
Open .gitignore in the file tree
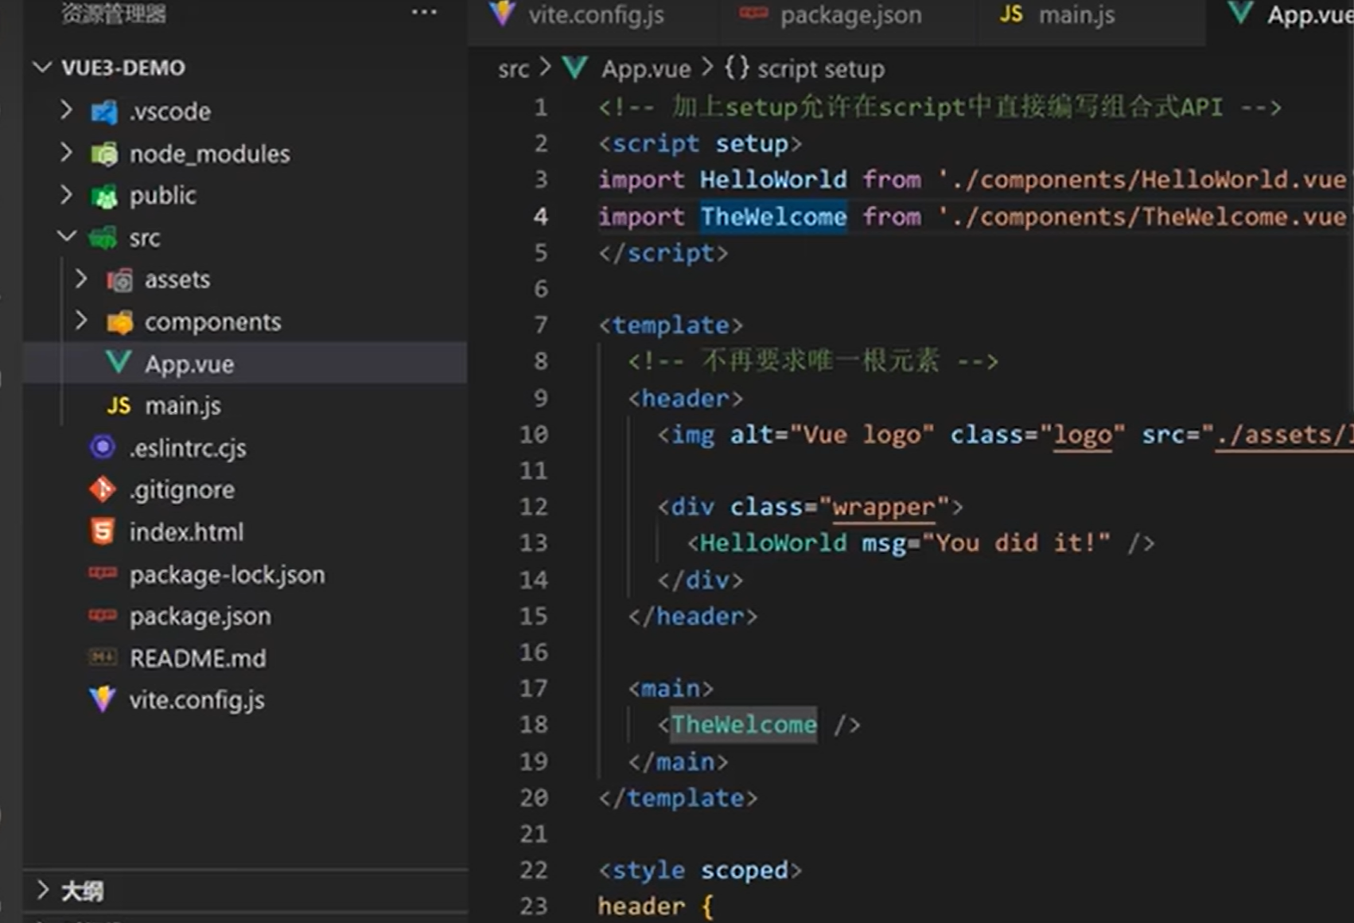pyautogui.click(x=245, y=490)
